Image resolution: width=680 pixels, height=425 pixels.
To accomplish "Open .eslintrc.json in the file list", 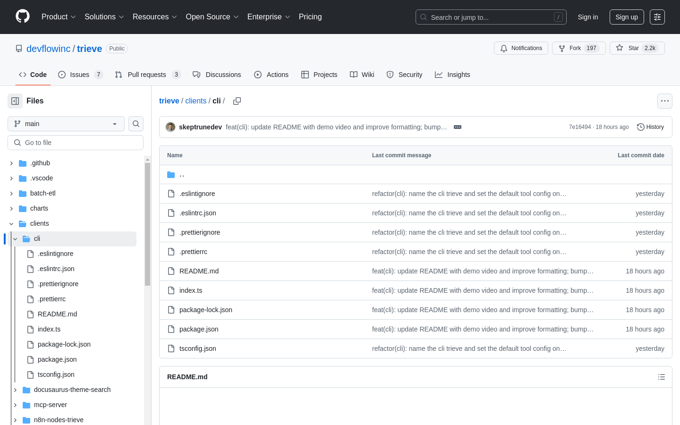I will (198, 213).
